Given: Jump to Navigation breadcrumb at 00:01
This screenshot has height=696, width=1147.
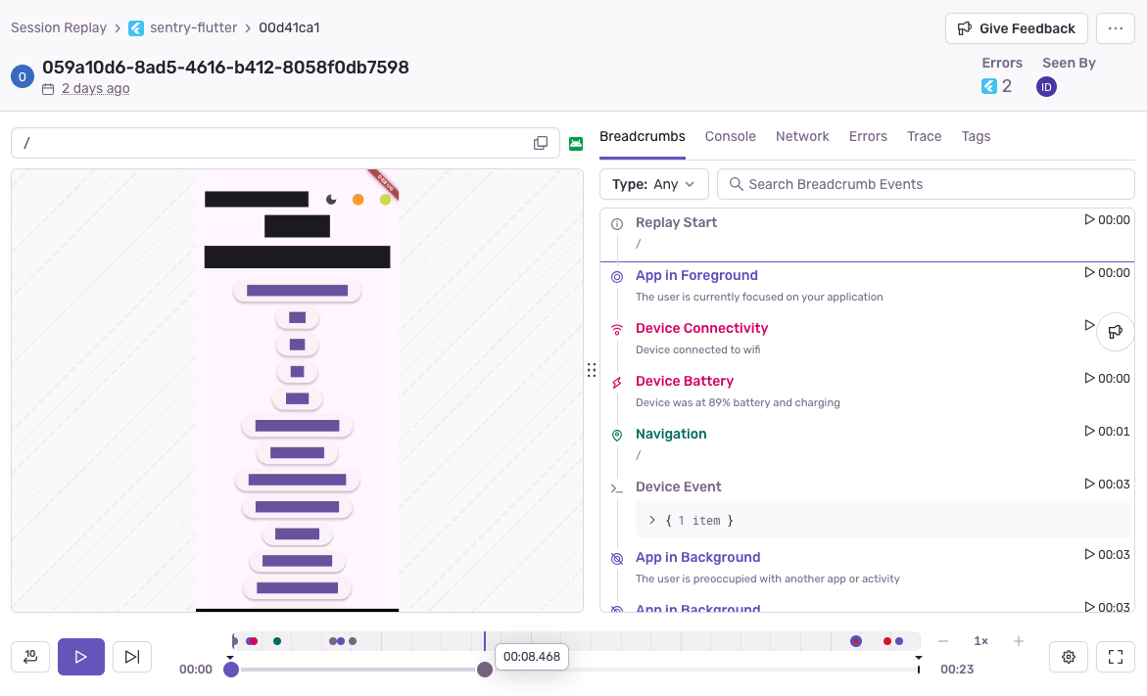Looking at the screenshot, I should click(1107, 432).
